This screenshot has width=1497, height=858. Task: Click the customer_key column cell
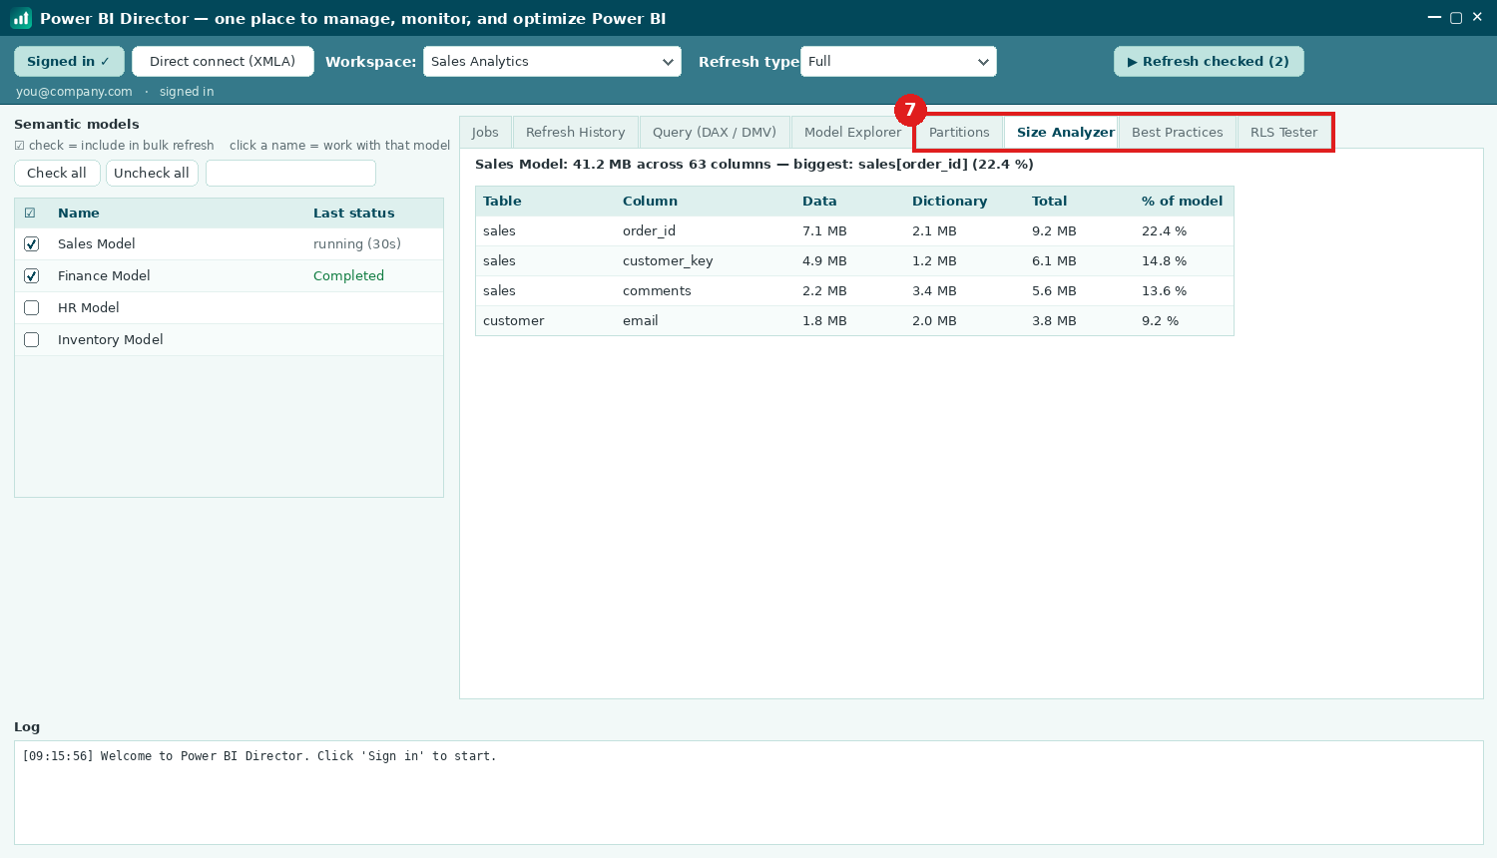[x=668, y=260]
